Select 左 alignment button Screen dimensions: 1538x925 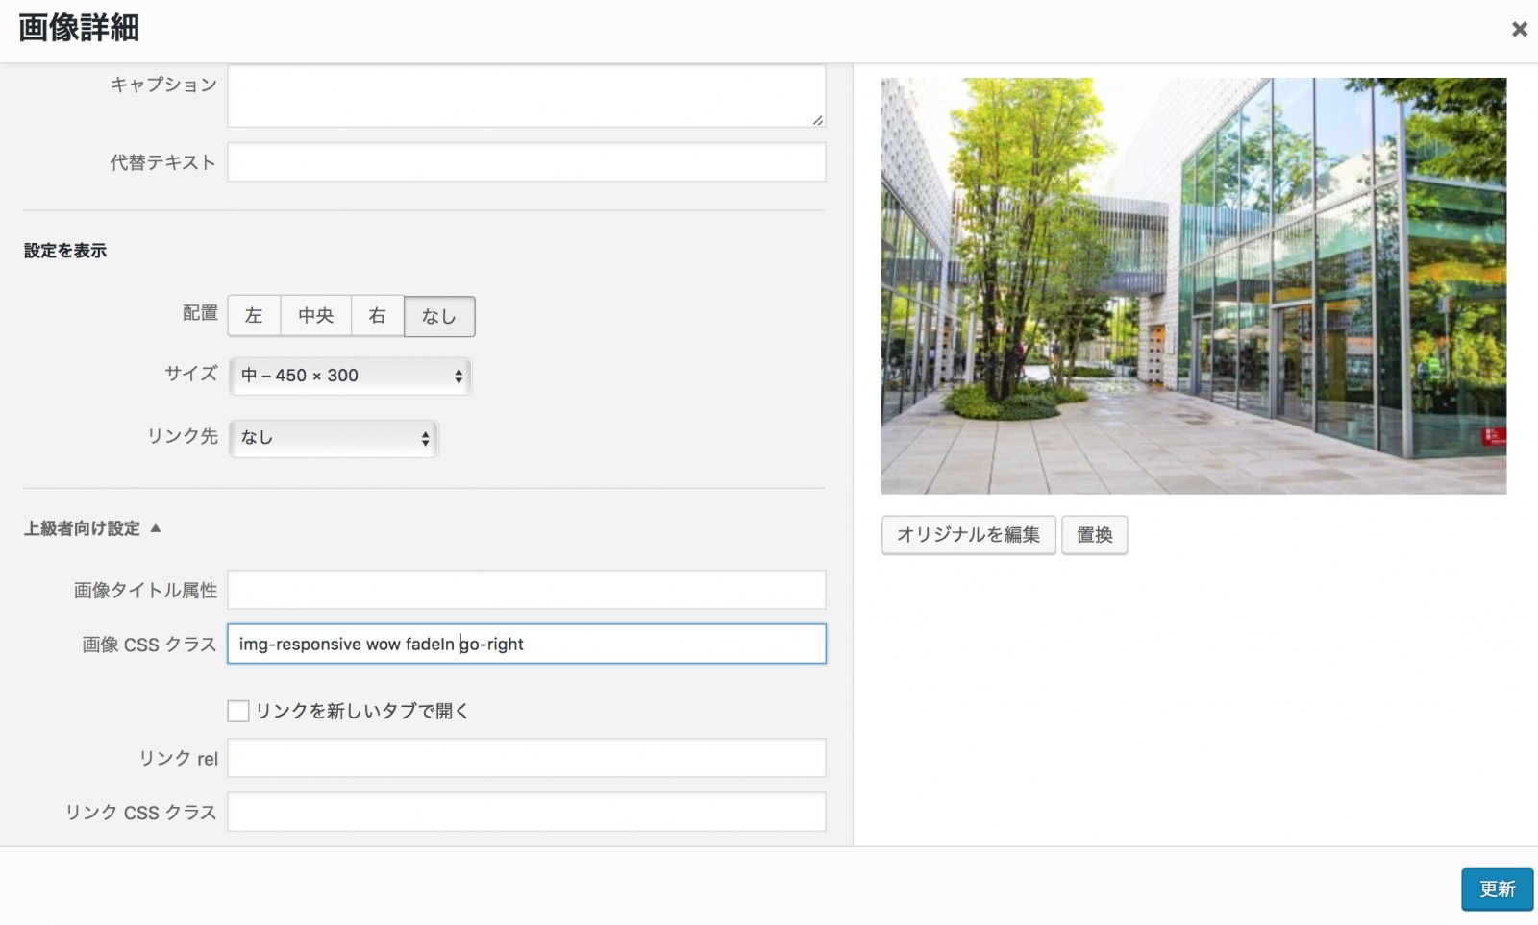click(254, 316)
